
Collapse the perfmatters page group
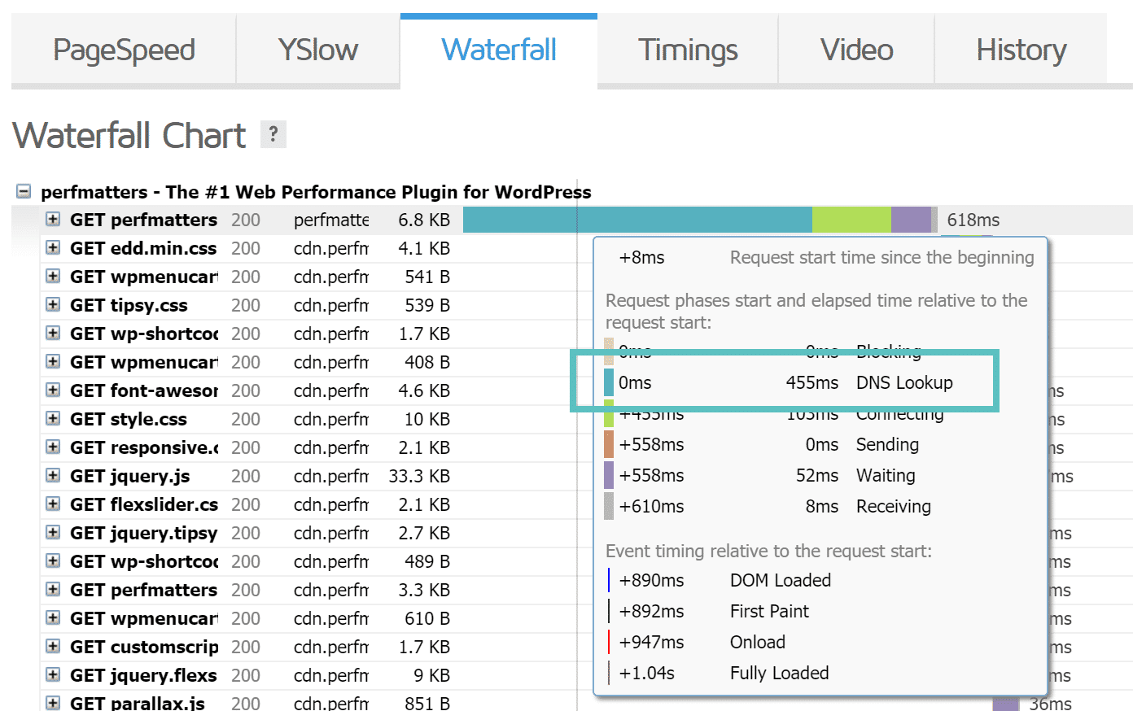pos(23,191)
